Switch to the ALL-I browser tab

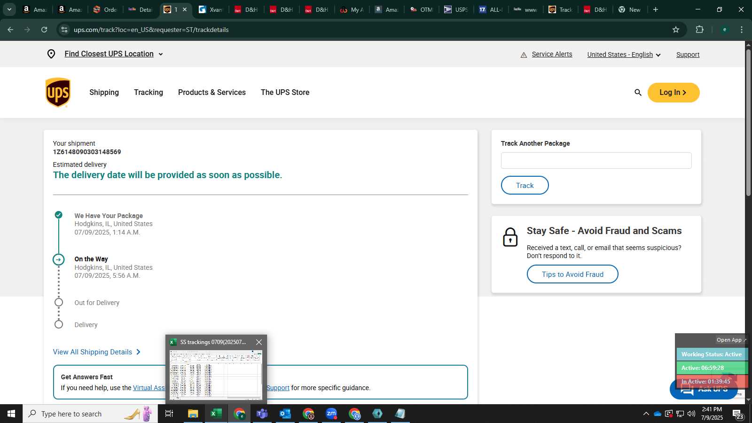[x=492, y=9]
